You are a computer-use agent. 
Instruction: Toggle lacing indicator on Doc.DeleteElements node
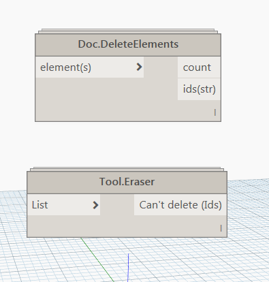click(215, 112)
